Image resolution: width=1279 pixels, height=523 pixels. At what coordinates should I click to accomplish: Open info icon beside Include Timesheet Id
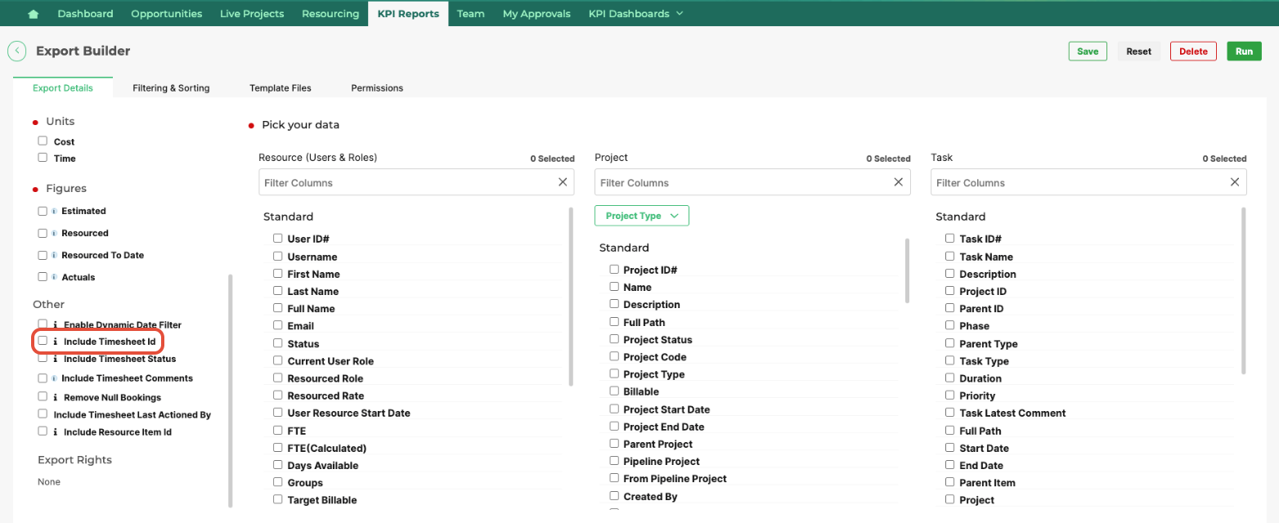point(56,342)
